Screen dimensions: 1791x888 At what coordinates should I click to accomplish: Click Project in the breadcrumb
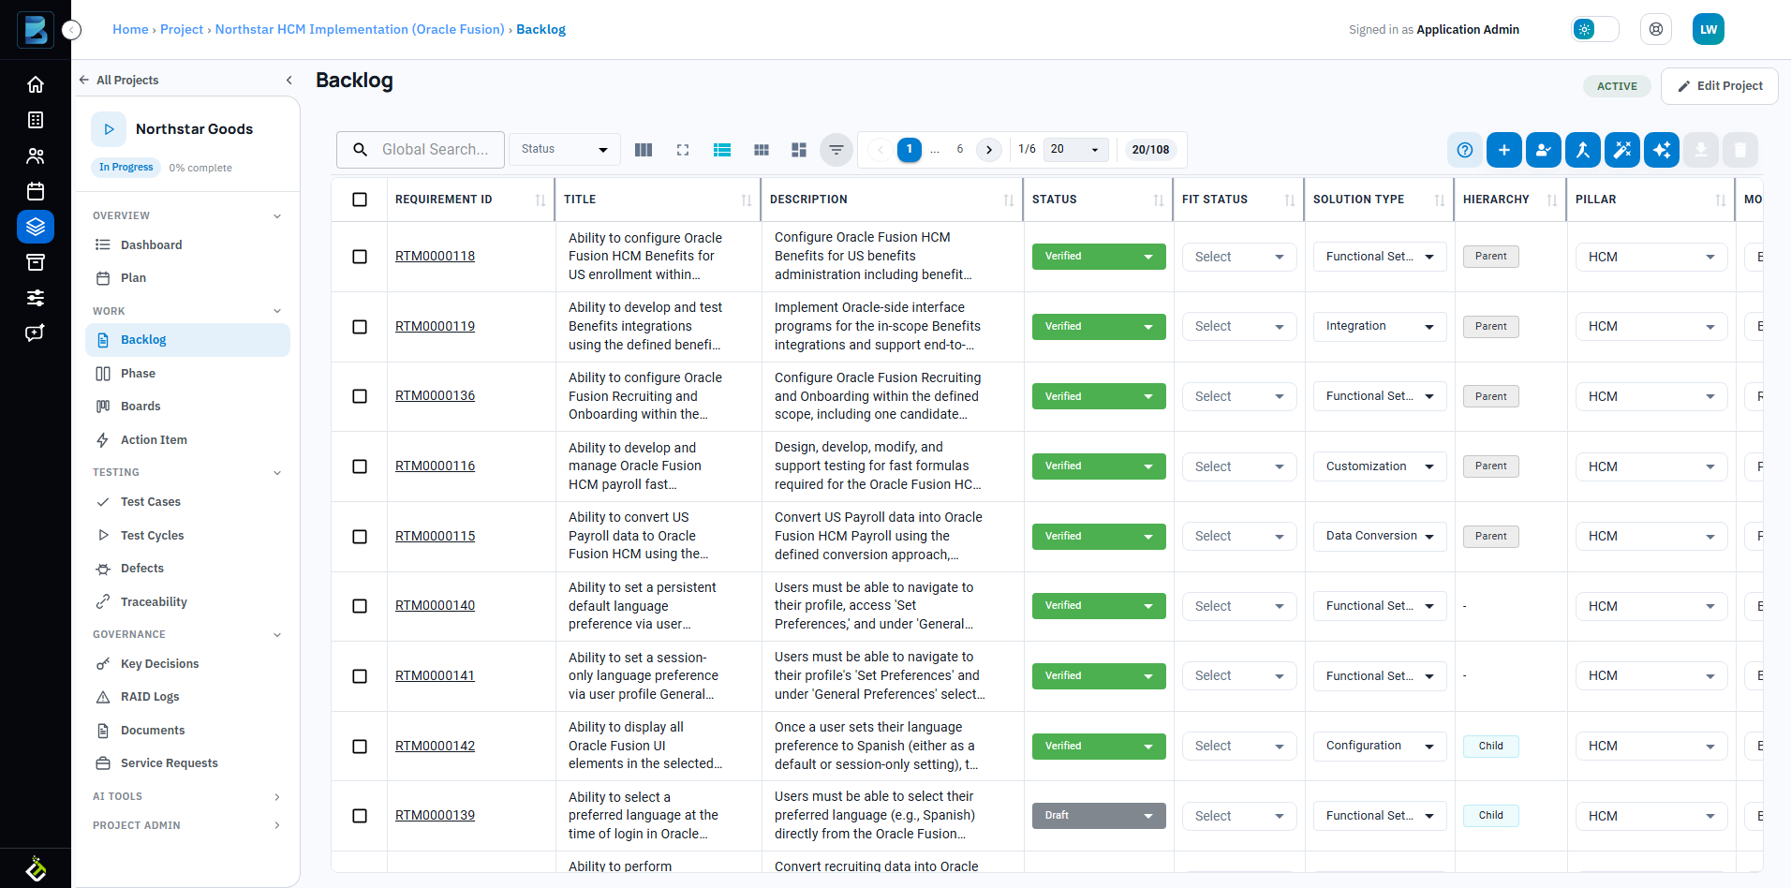coord(182,30)
